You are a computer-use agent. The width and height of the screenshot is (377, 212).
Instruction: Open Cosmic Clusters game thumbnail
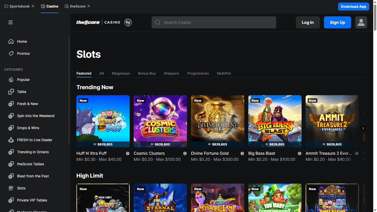(160, 121)
